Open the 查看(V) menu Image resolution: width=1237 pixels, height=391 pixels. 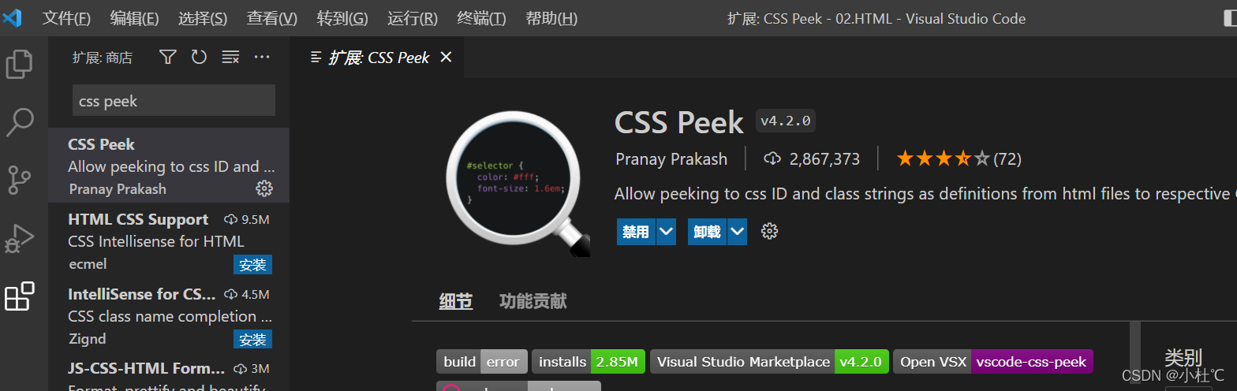click(272, 18)
